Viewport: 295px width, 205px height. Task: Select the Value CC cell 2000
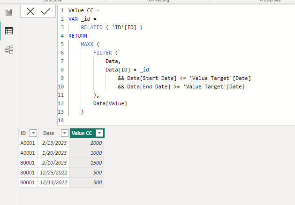point(87,143)
